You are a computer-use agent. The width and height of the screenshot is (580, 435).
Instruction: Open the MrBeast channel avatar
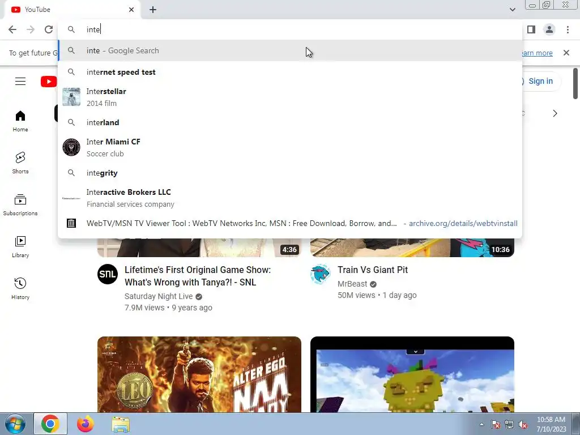[x=321, y=274]
